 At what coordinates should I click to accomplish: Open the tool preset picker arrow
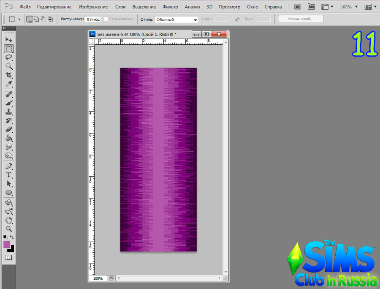coord(19,19)
